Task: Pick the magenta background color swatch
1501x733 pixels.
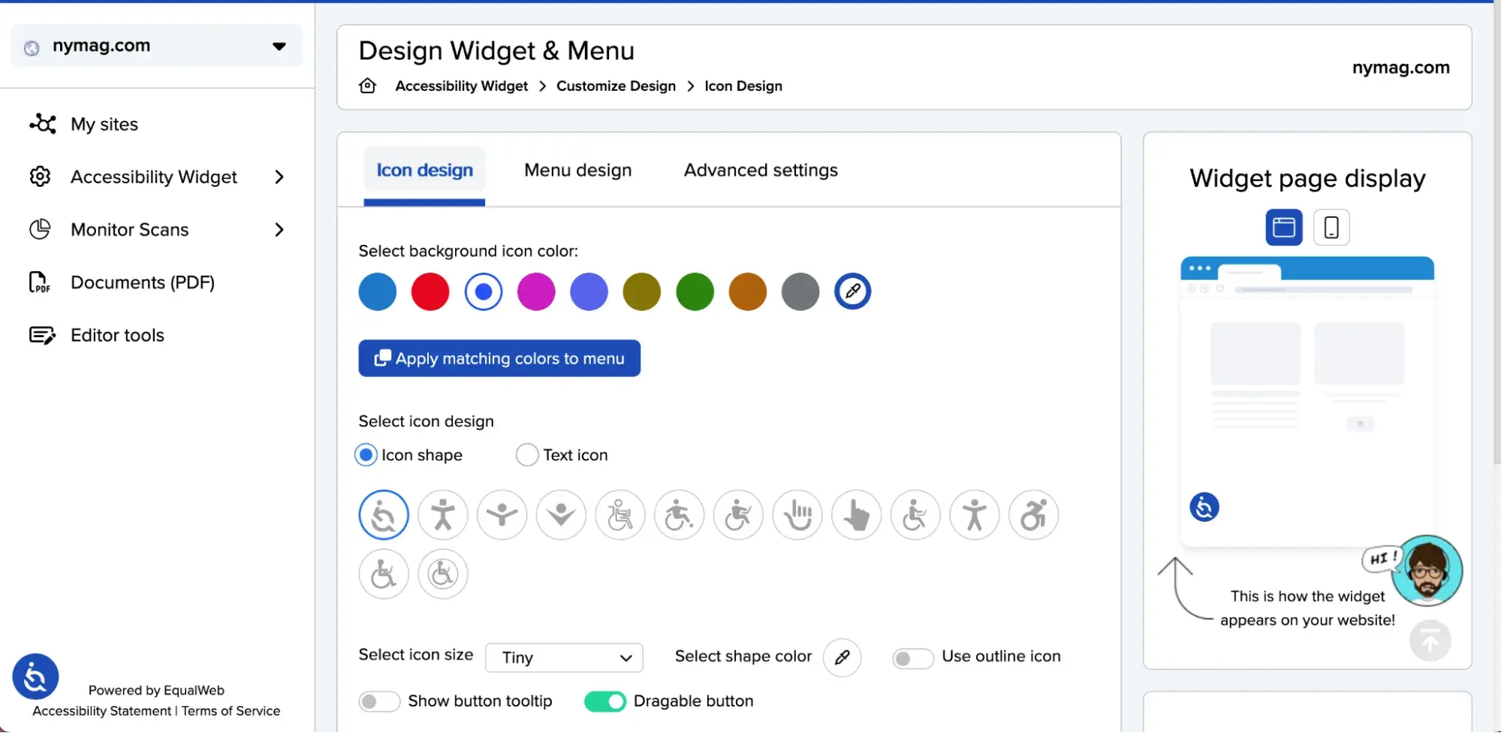Action: coord(536,291)
